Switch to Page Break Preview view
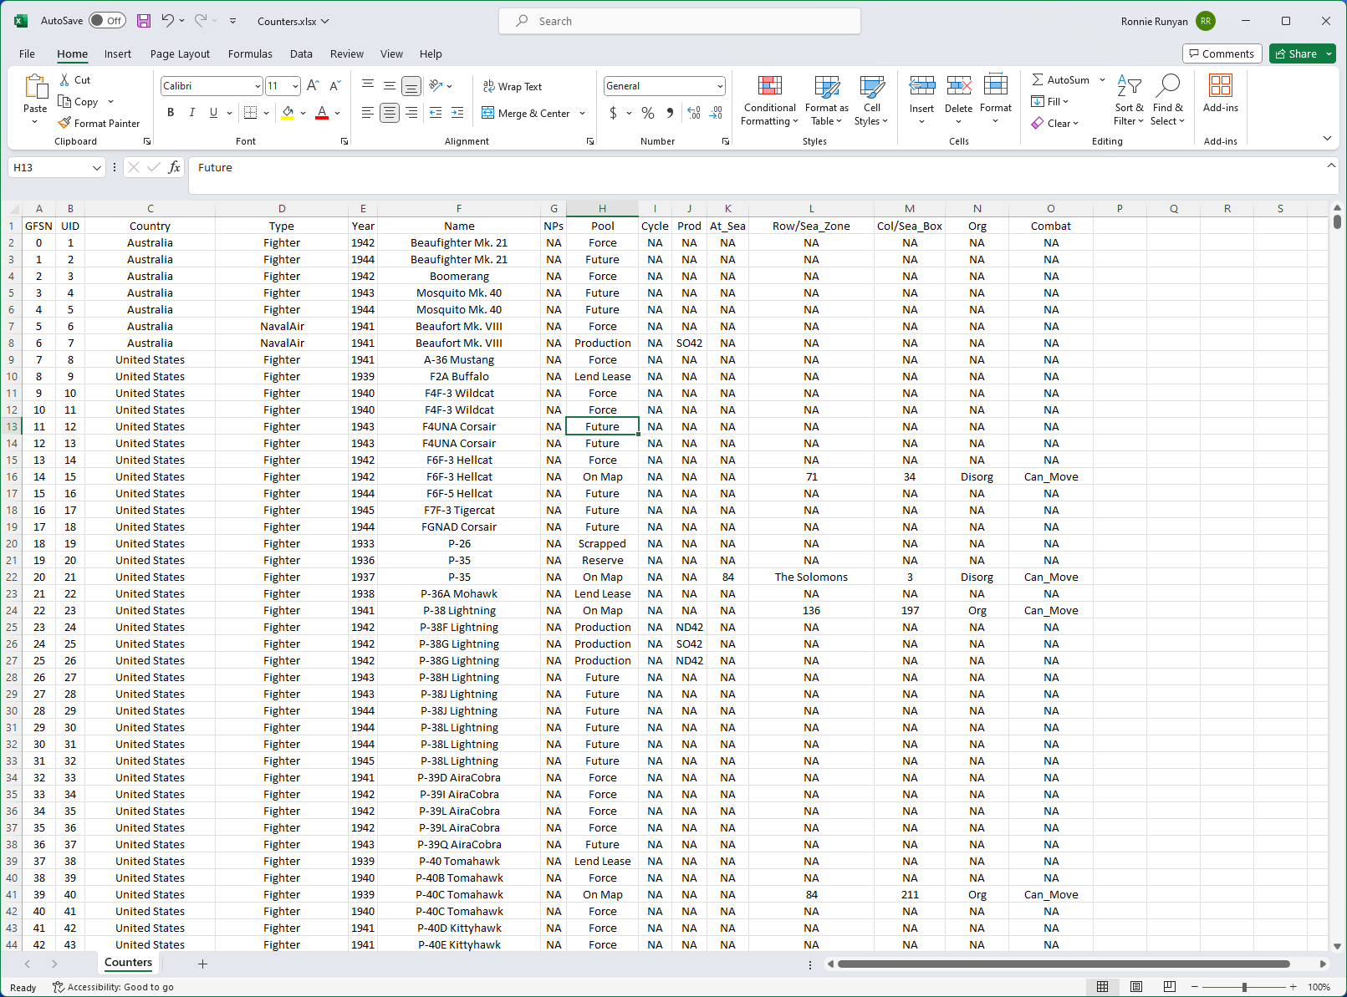The image size is (1347, 997). [x=1170, y=987]
